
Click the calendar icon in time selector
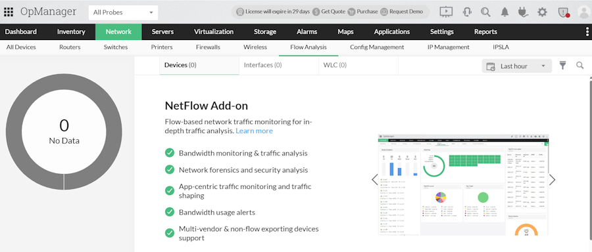(491, 66)
